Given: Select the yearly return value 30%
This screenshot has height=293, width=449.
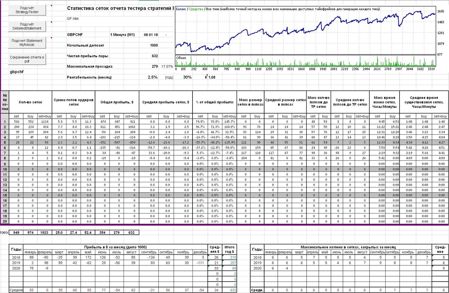Looking at the screenshot, I should [187, 77].
